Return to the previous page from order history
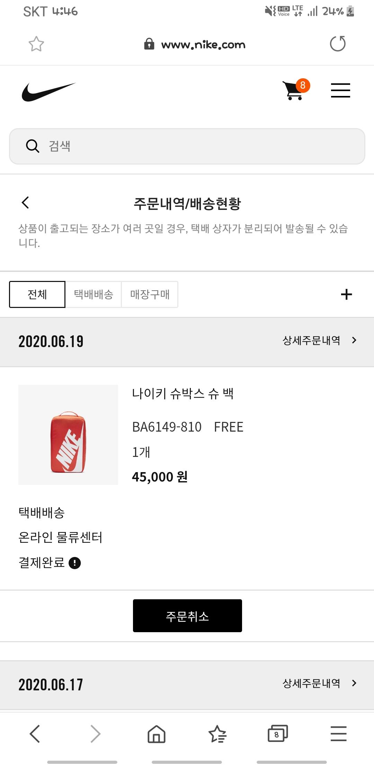 point(25,203)
